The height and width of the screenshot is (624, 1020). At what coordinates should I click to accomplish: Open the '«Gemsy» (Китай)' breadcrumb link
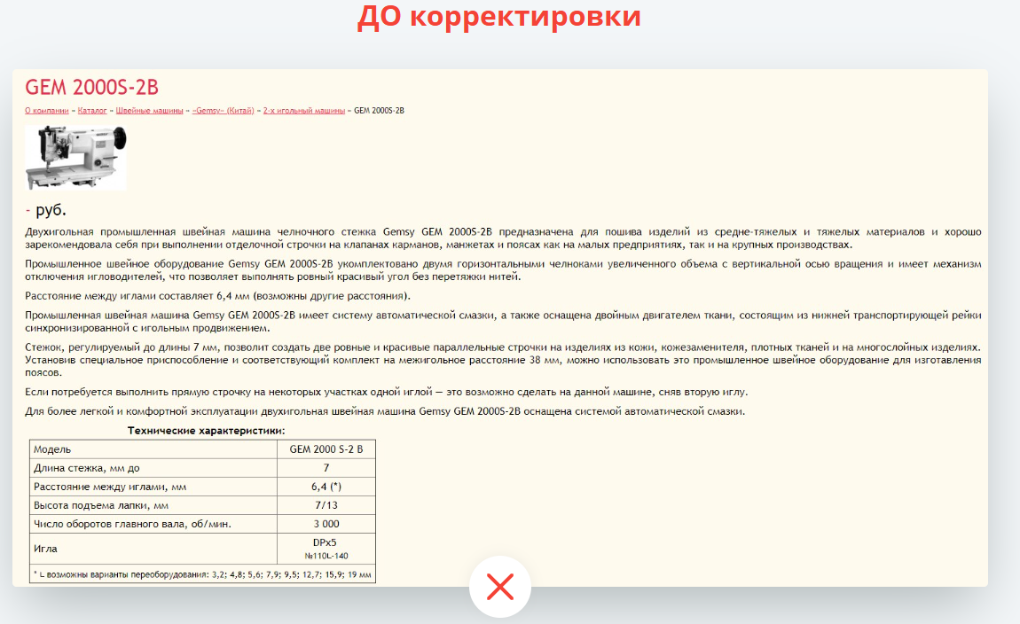224,111
